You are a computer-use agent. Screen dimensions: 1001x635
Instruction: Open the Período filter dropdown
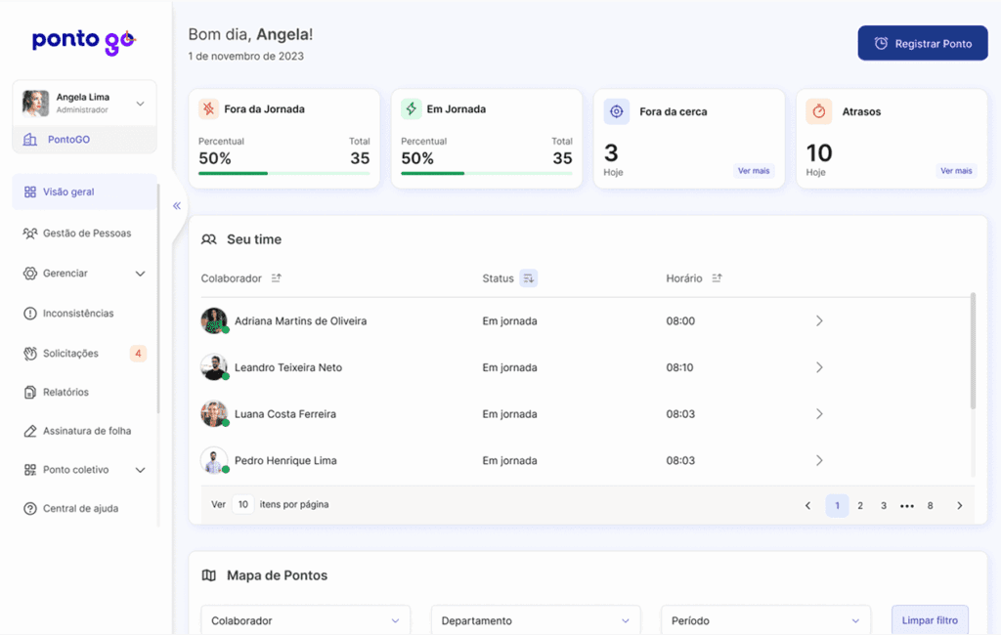[x=765, y=620]
